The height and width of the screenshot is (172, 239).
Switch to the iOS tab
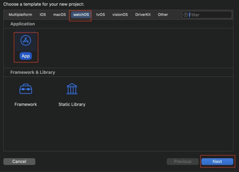pos(43,15)
